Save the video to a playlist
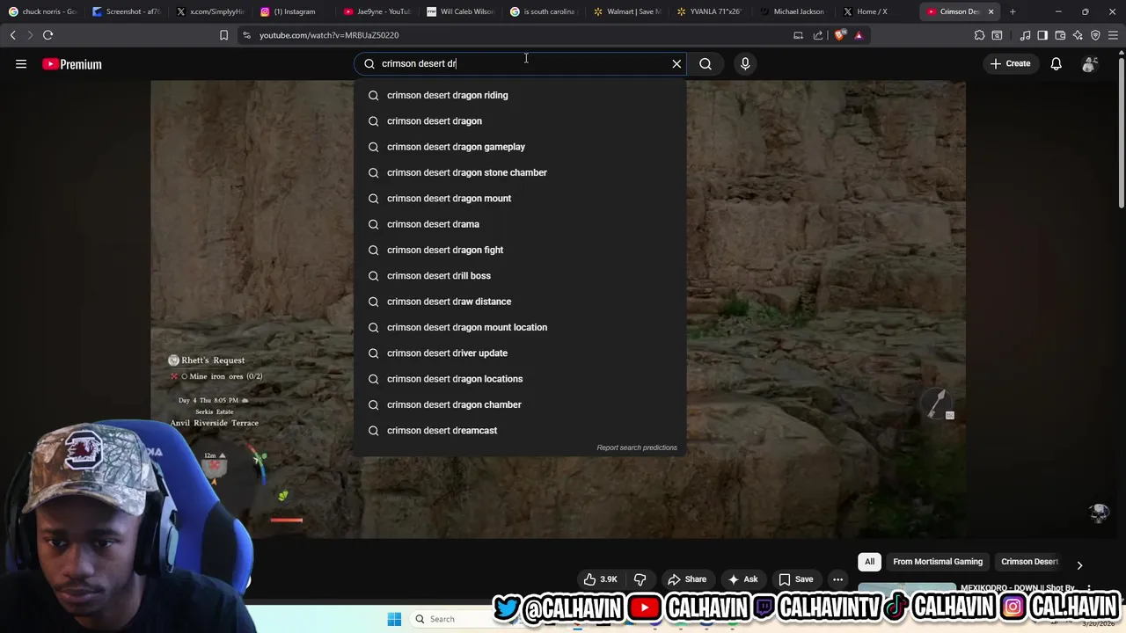Viewport: 1126px width, 633px height. [795, 579]
